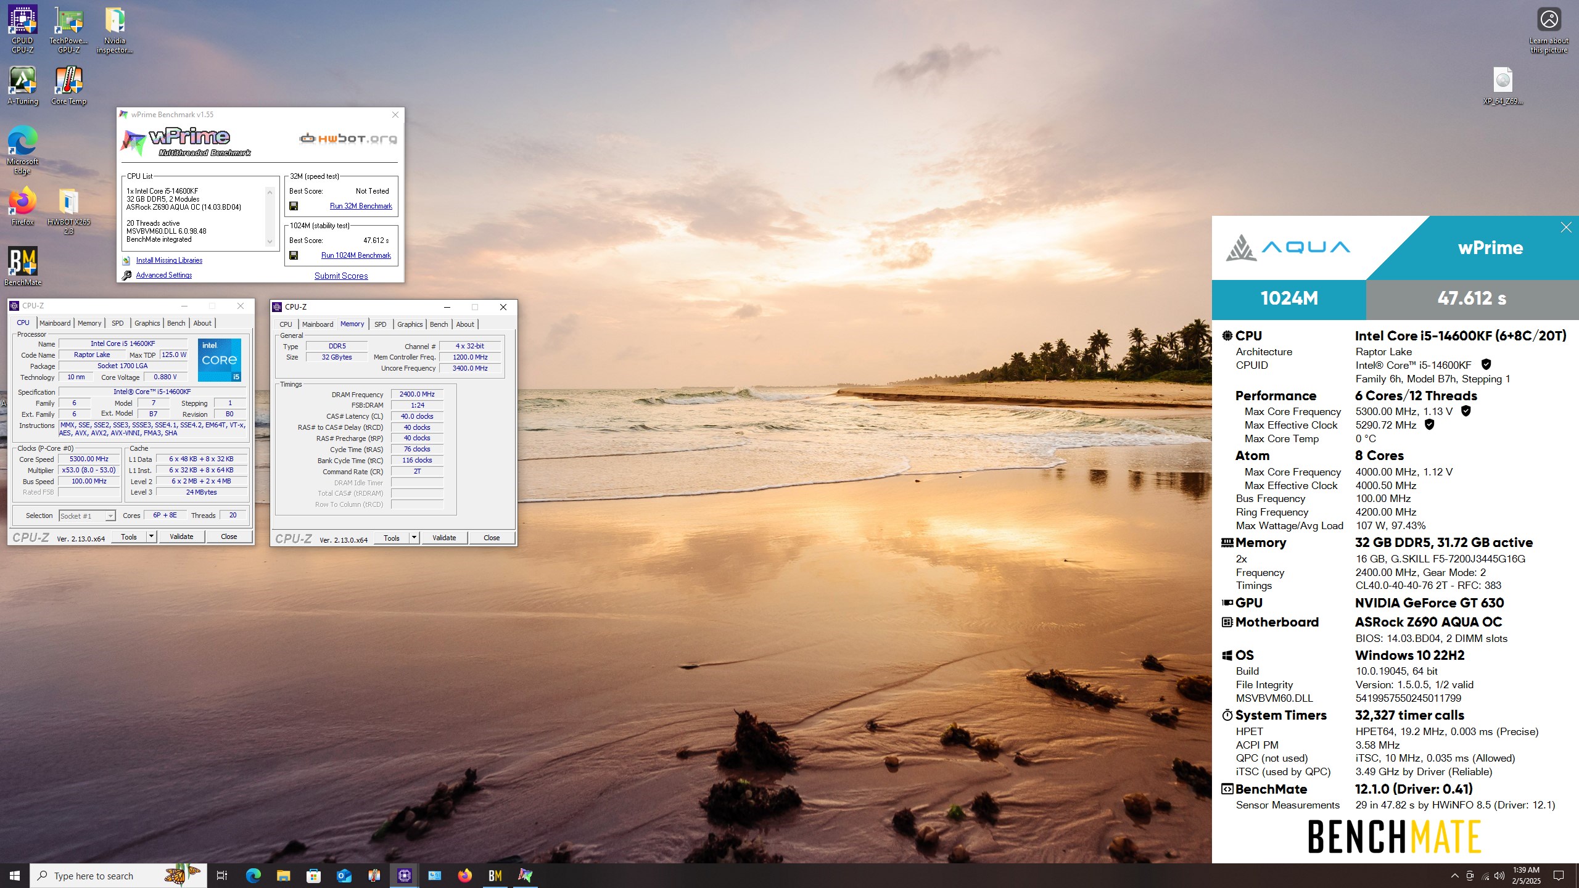Click the floppy disk icon beside Run 1024M Benchmark
The height and width of the screenshot is (888, 1579).
tap(294, 255)
